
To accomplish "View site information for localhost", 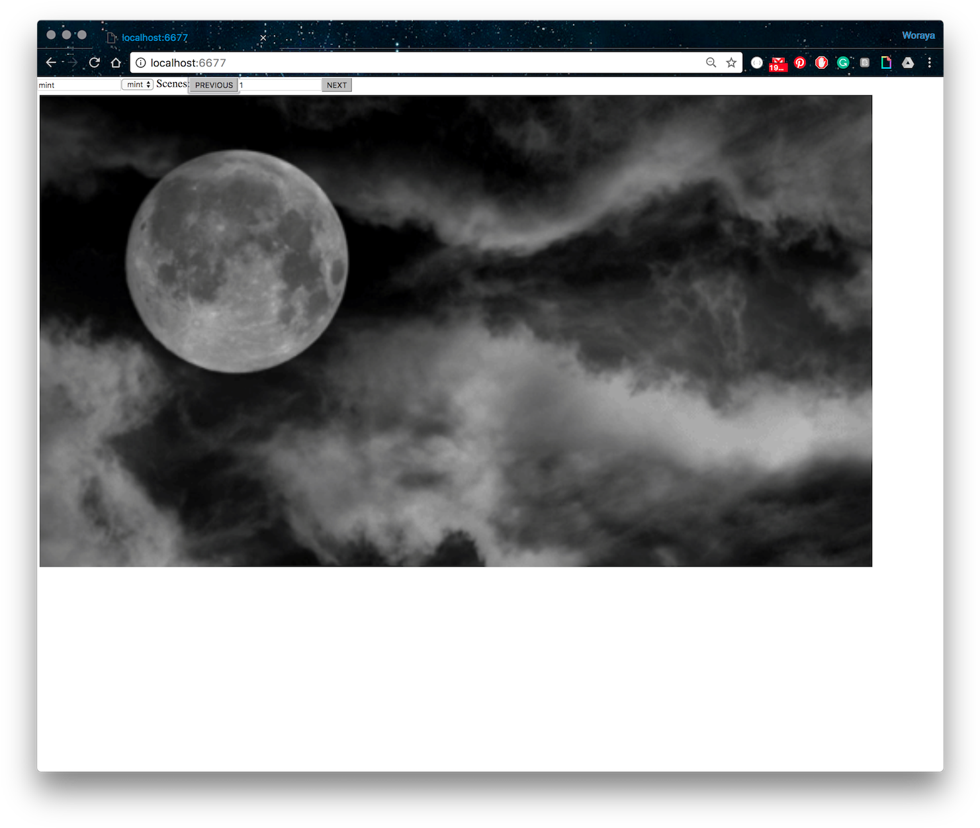I will (x=141, y=63).
